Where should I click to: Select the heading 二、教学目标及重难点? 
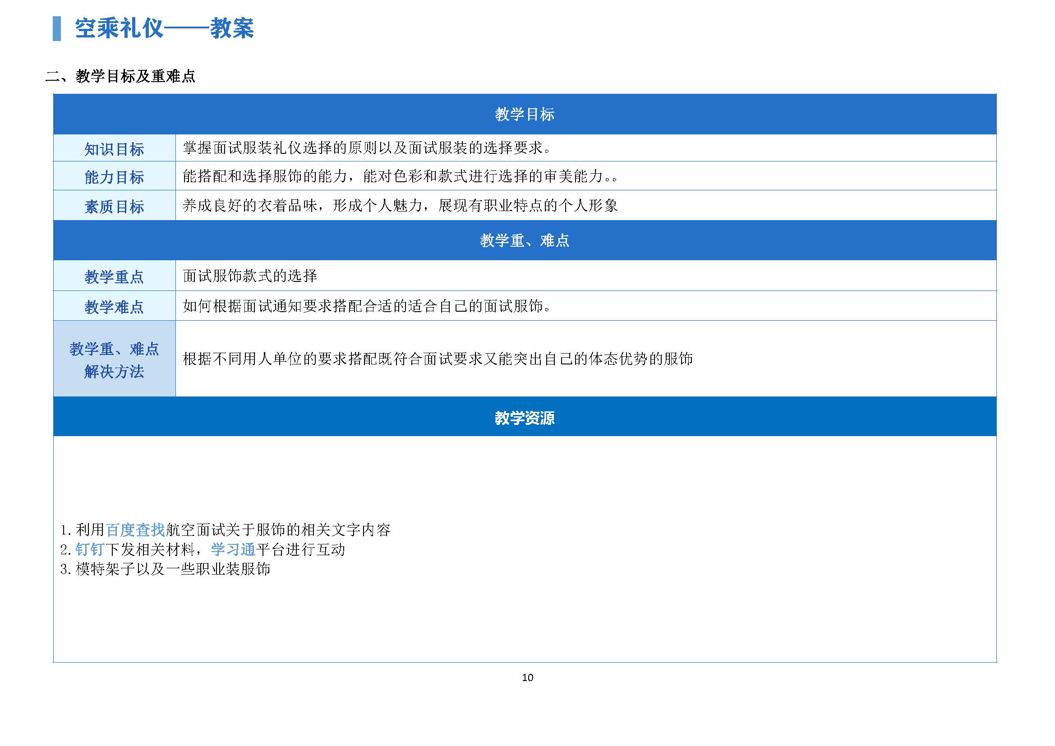click(x=120, y=76)
